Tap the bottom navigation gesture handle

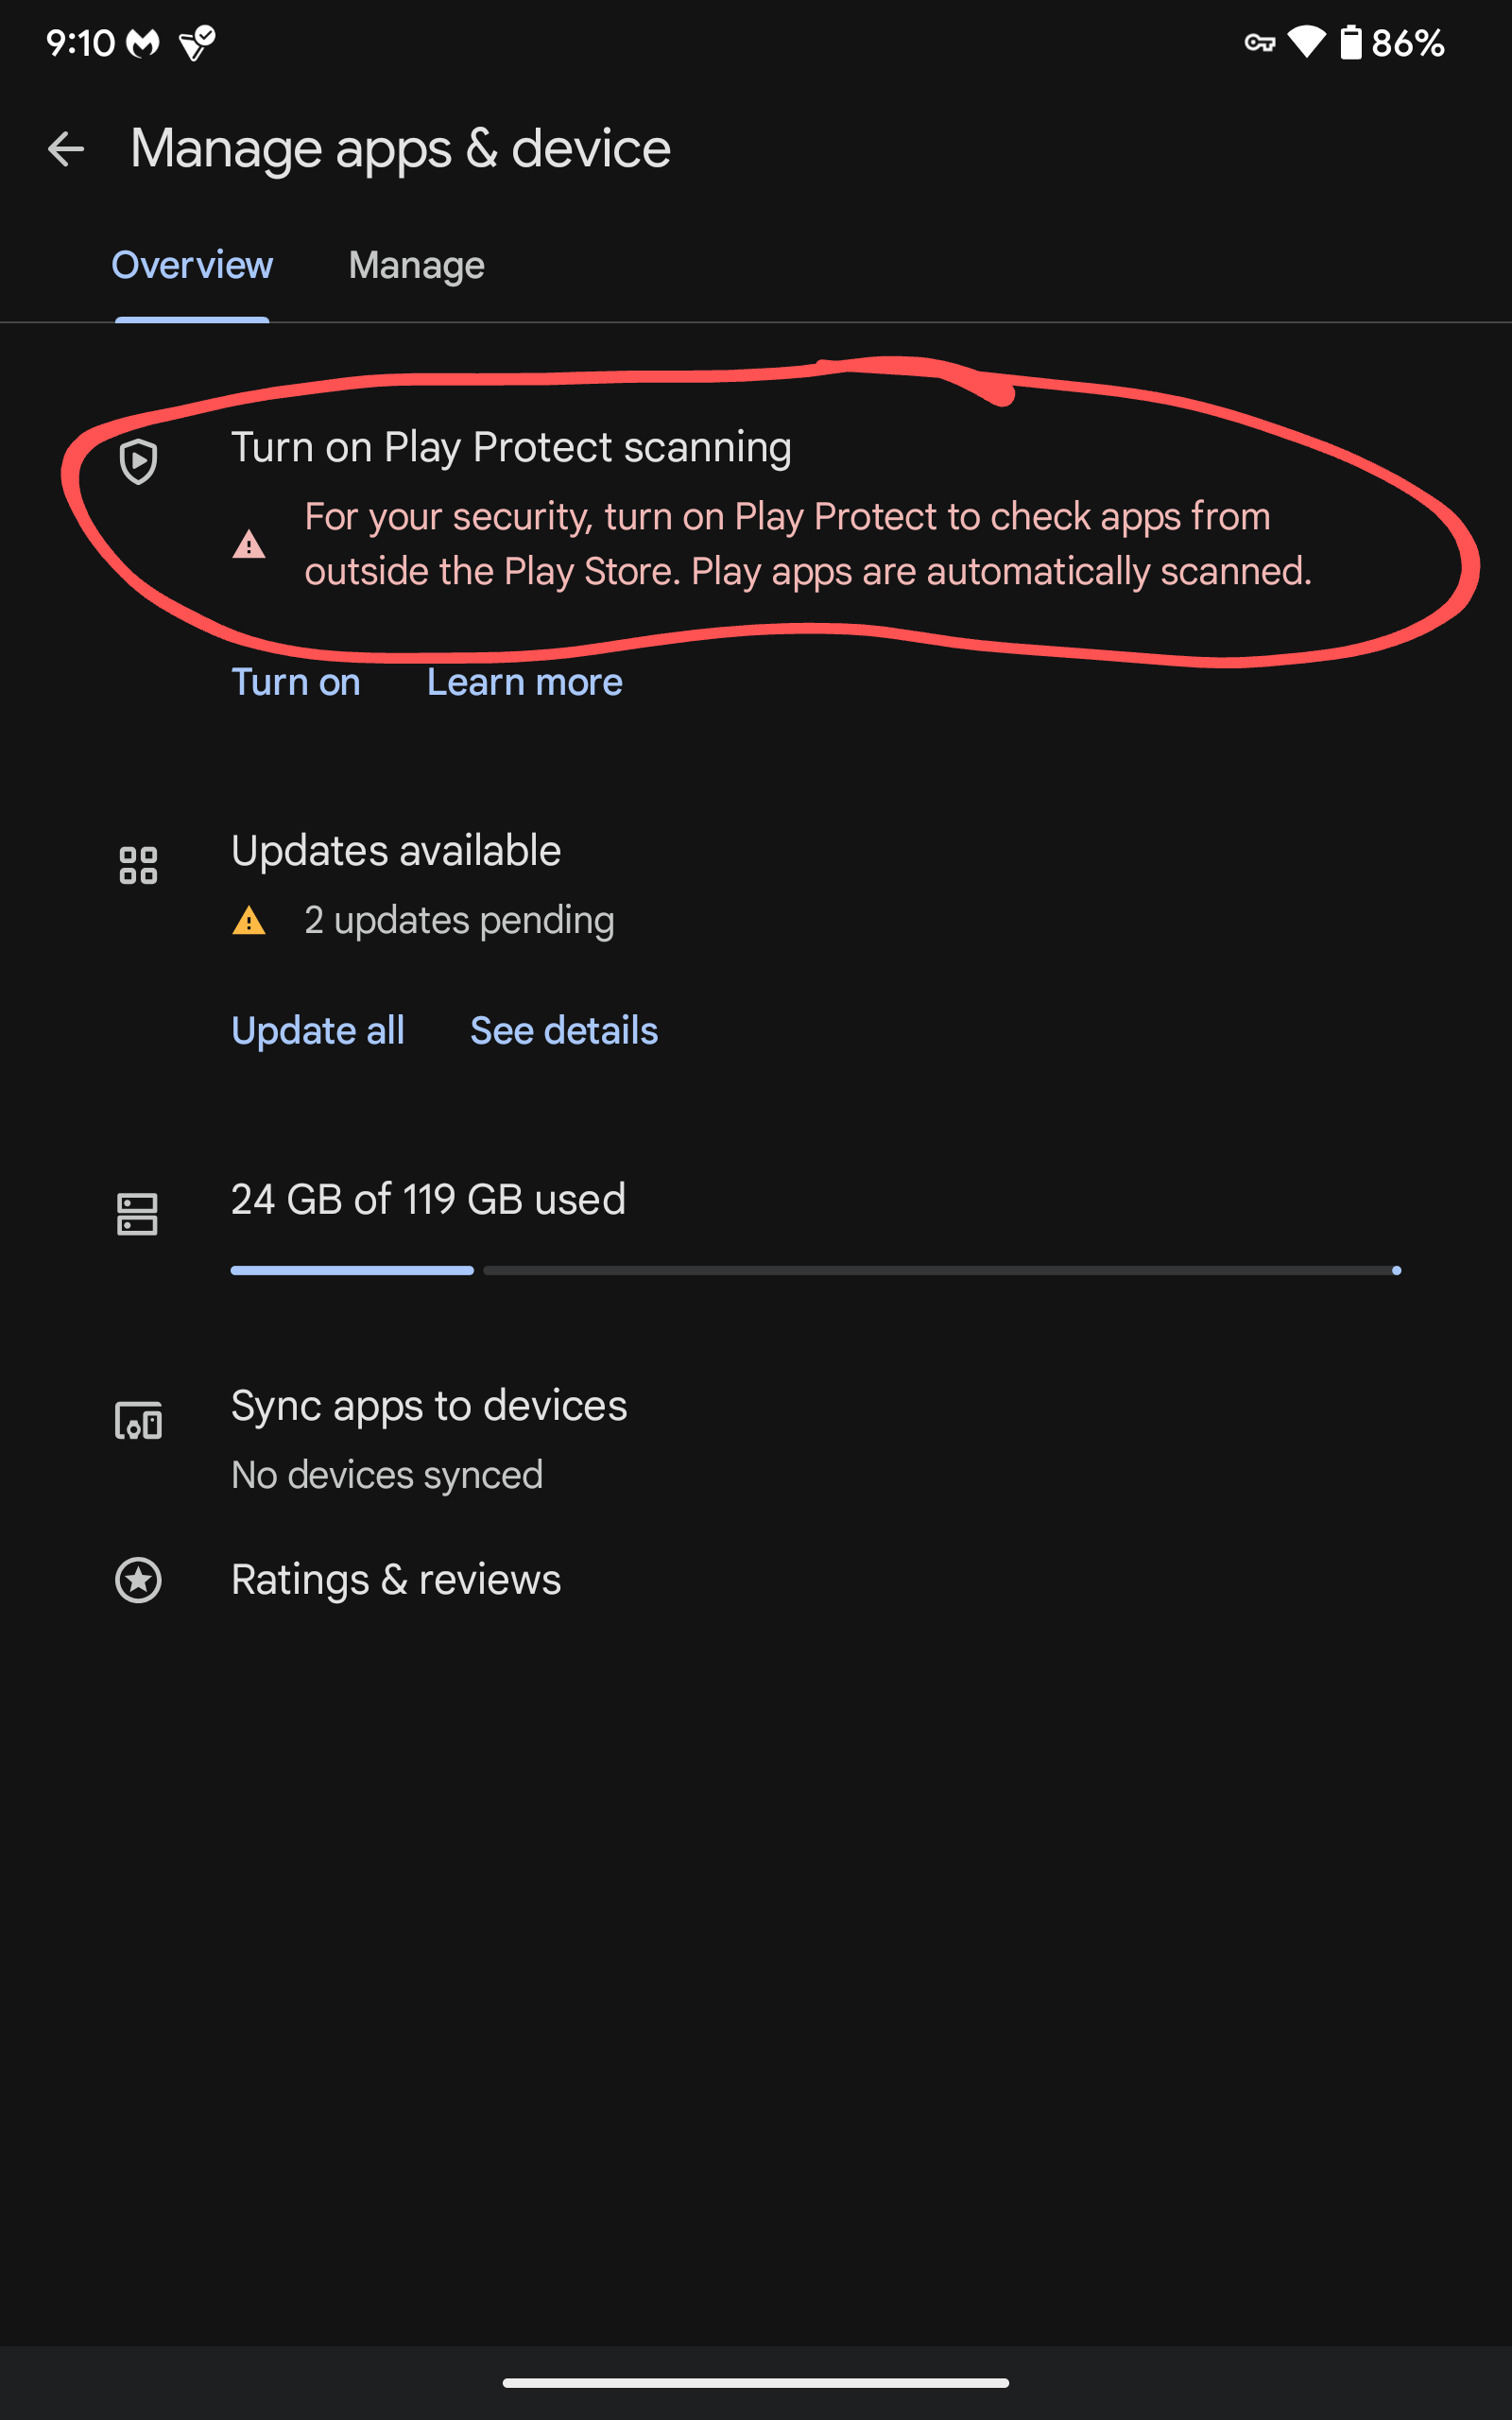(x=756, y=2383)
